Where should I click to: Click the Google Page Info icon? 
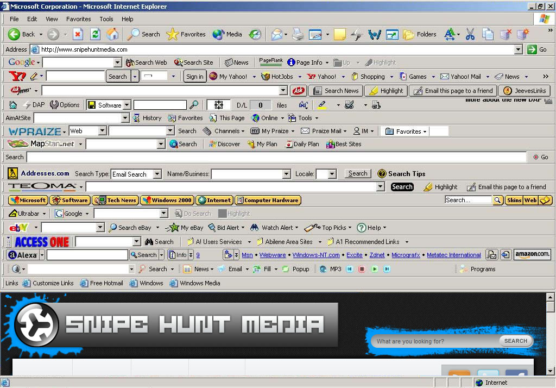(291, 62)
